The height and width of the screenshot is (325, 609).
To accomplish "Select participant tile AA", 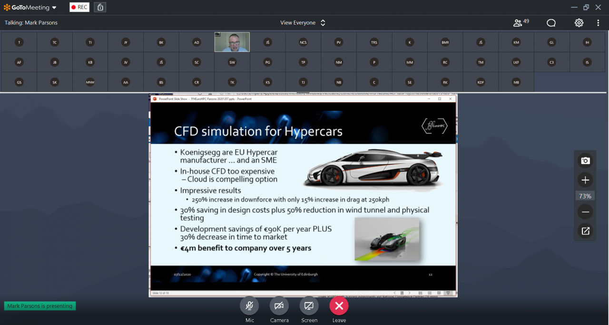I will (x=126, y=82).
